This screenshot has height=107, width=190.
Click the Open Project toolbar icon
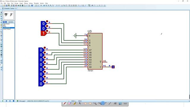coord(4,5)
